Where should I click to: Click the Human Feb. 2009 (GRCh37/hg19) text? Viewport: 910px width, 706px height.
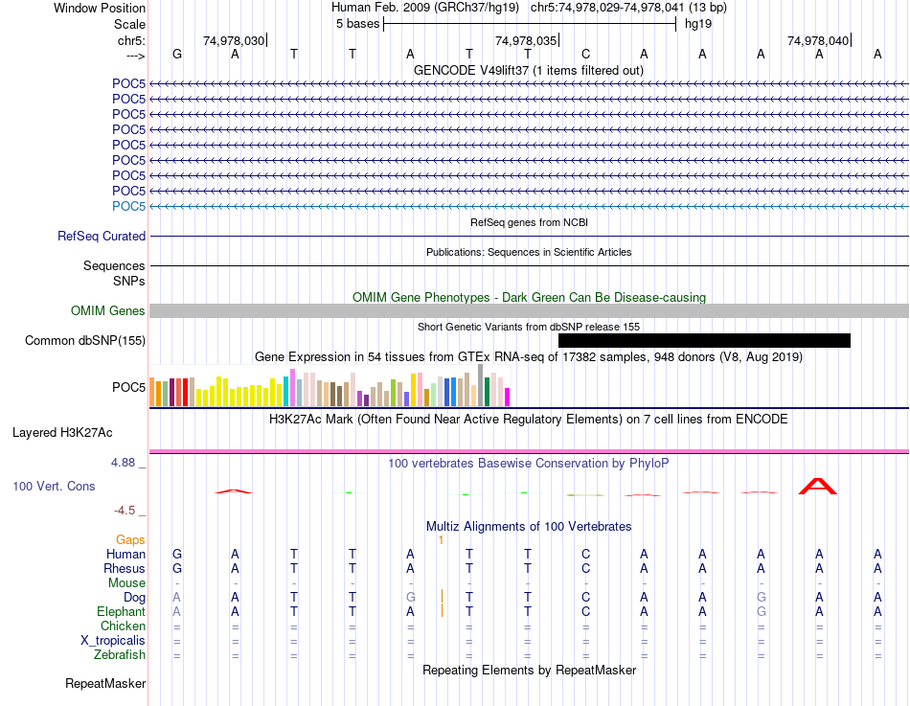click(426, 8)
